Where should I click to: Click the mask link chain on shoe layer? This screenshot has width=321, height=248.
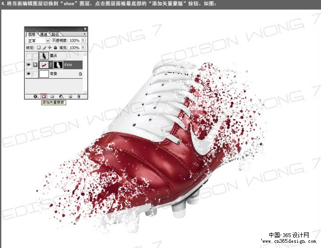click(x=51, y=65)
